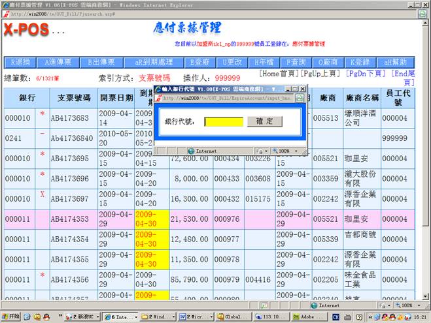Image resolution: width=431 pixels, height=323 pixels.
Task: Select the B出傳票 function button
Action: coord(101,62)
